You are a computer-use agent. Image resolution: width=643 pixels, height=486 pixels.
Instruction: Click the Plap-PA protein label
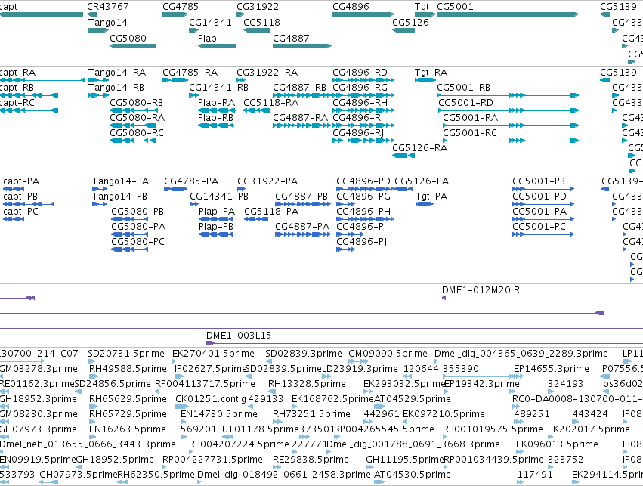tap(217, 212)
